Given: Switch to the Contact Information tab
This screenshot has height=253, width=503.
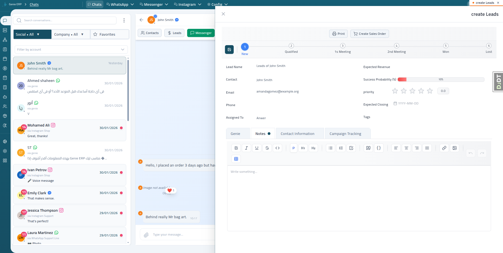Looking at the screenshot, I should (x=297, y=134).
